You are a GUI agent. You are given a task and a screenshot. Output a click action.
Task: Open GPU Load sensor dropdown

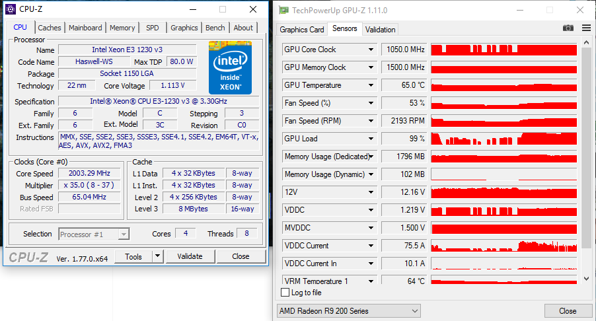pos(371,139)
